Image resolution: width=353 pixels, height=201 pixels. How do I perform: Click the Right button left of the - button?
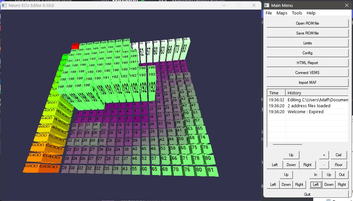[307, 165]
